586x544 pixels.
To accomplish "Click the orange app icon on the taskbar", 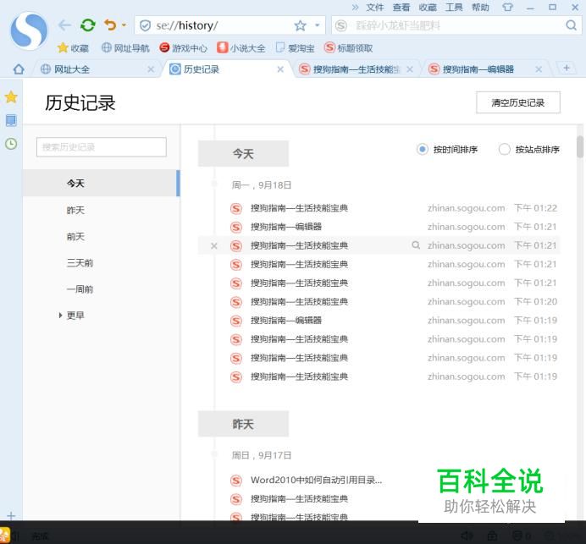I will click(x=5, y=536).
